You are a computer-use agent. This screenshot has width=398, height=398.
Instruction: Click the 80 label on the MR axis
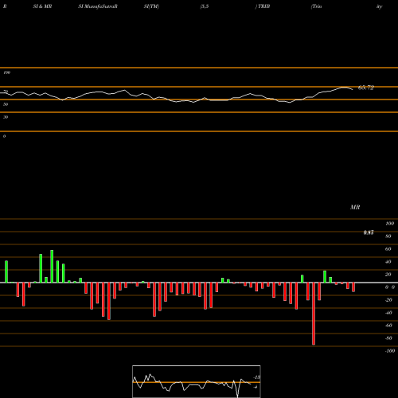[388, 236]
